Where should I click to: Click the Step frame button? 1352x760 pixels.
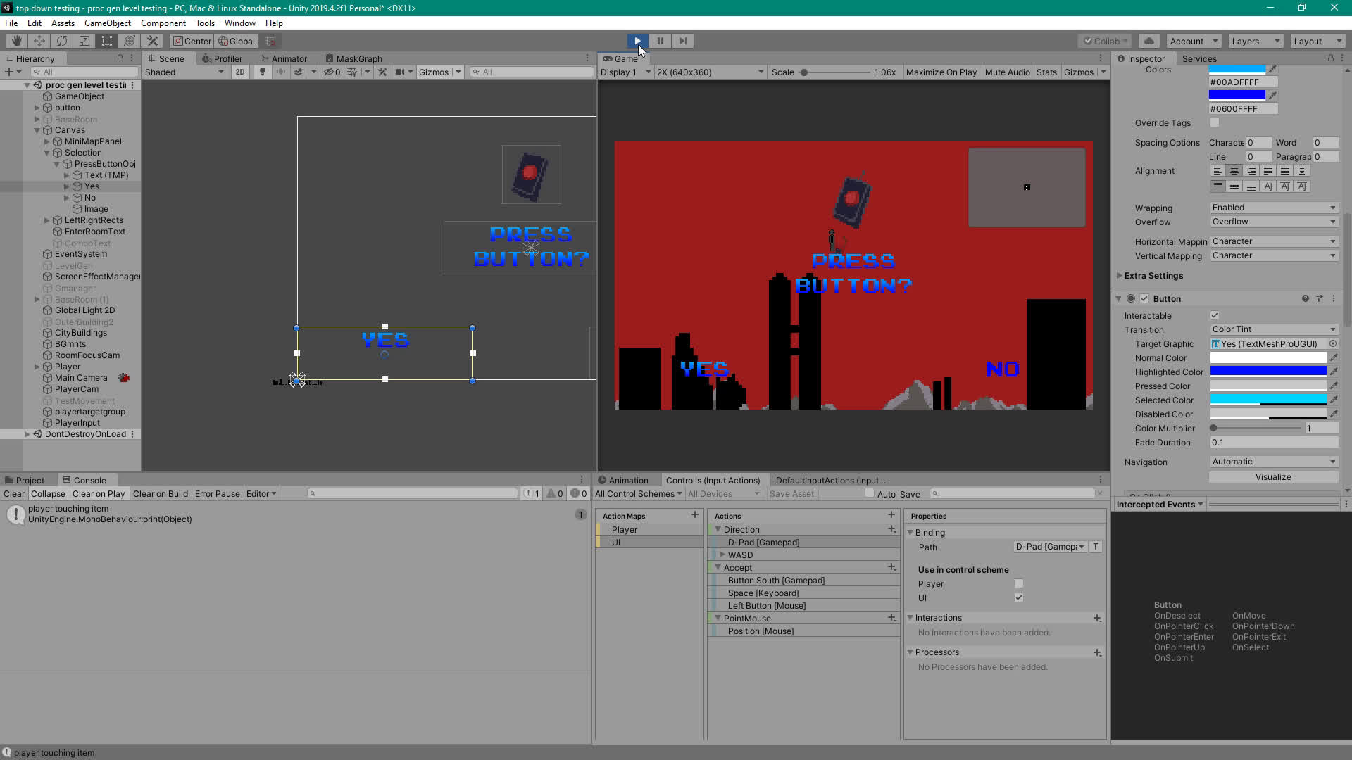tap(682, 41)
